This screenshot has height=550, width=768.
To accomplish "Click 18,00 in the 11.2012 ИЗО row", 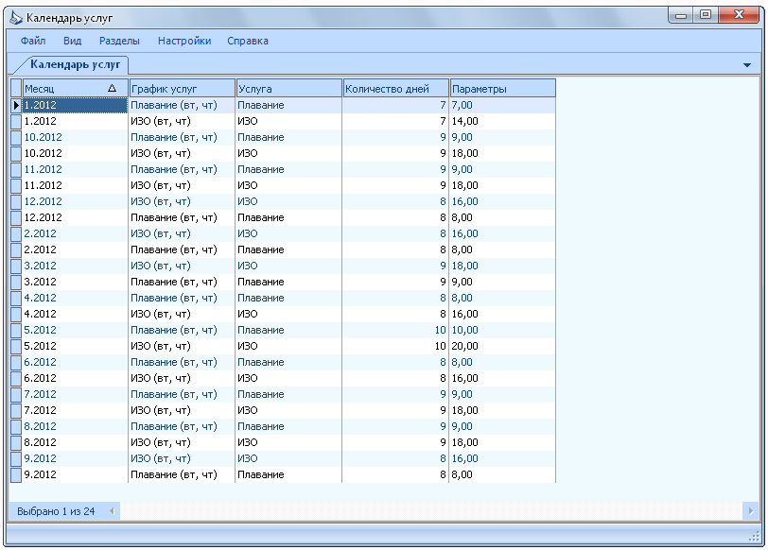I will [464, 185].
